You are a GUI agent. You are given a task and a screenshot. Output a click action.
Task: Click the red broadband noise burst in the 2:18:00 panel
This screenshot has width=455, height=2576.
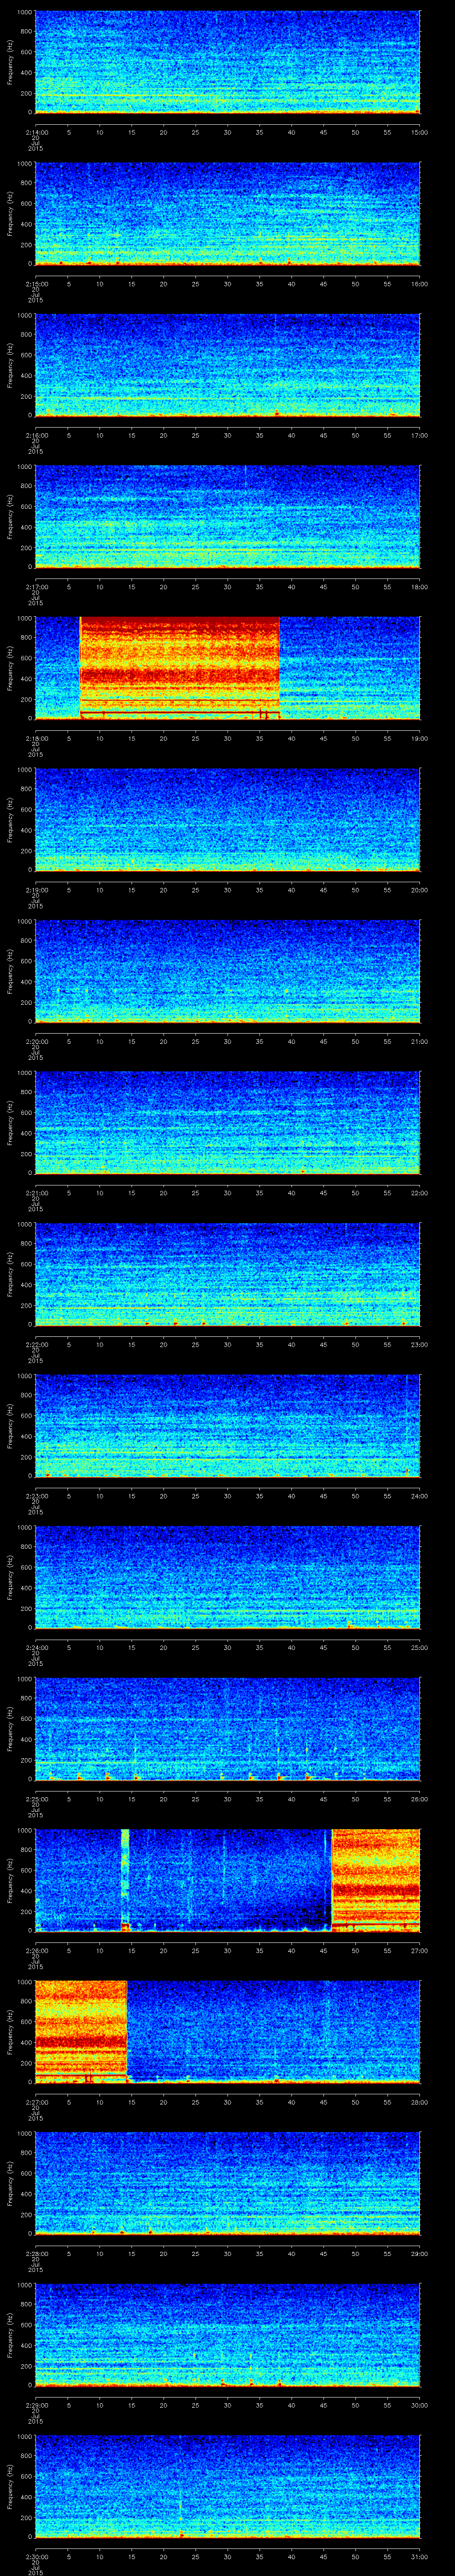(x=179, y=668)
